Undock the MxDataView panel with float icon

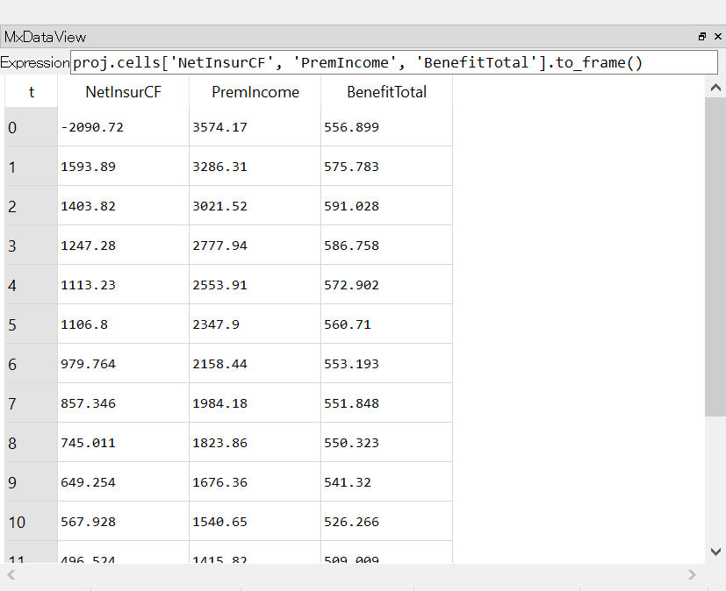702,37
